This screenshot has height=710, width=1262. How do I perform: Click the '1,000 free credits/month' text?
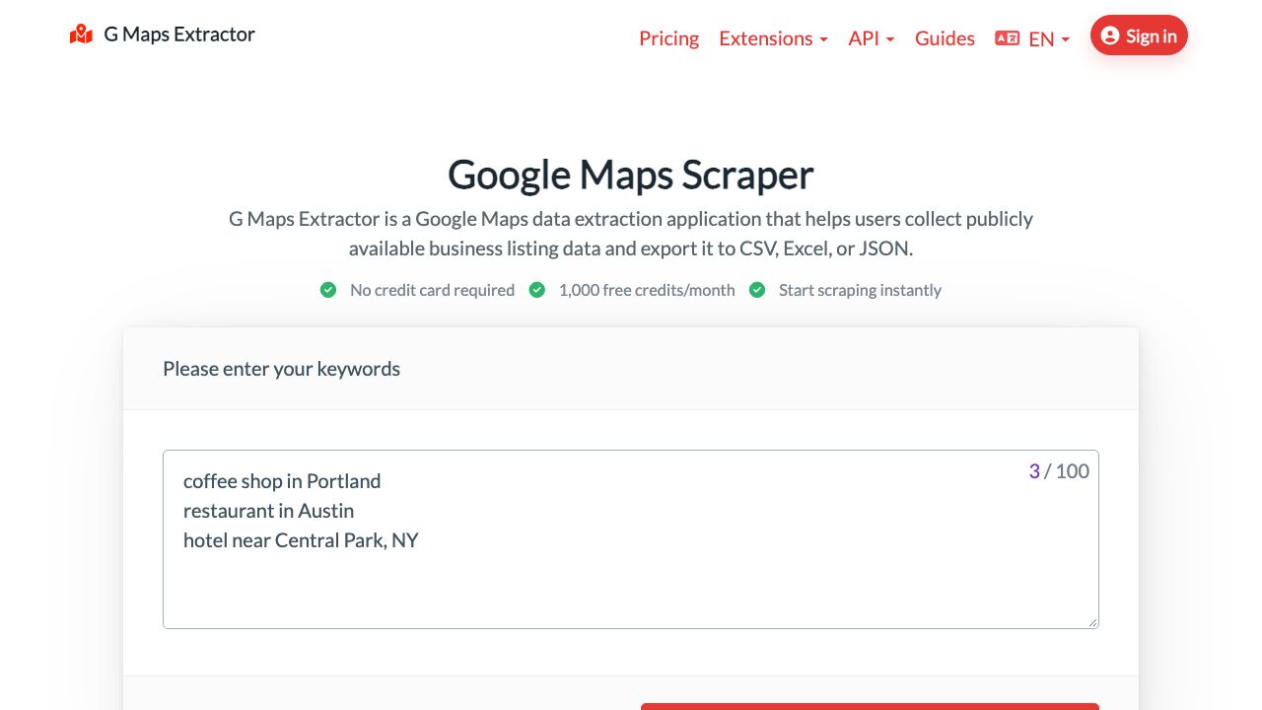click(647, 290)
